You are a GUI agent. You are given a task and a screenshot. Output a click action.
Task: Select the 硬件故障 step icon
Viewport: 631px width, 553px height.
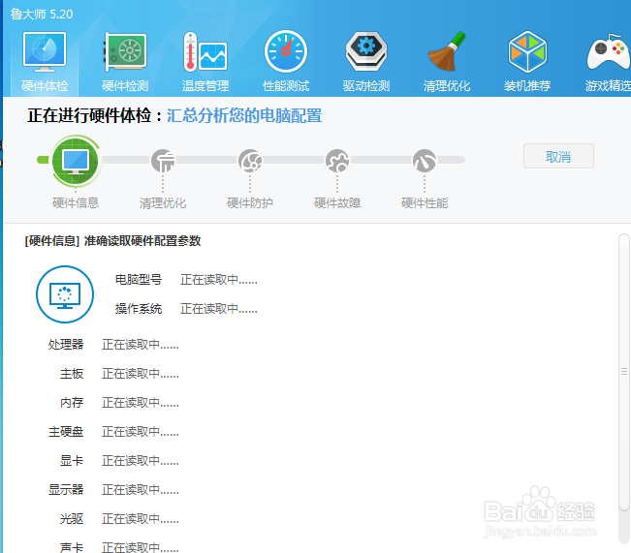(337, 161)
